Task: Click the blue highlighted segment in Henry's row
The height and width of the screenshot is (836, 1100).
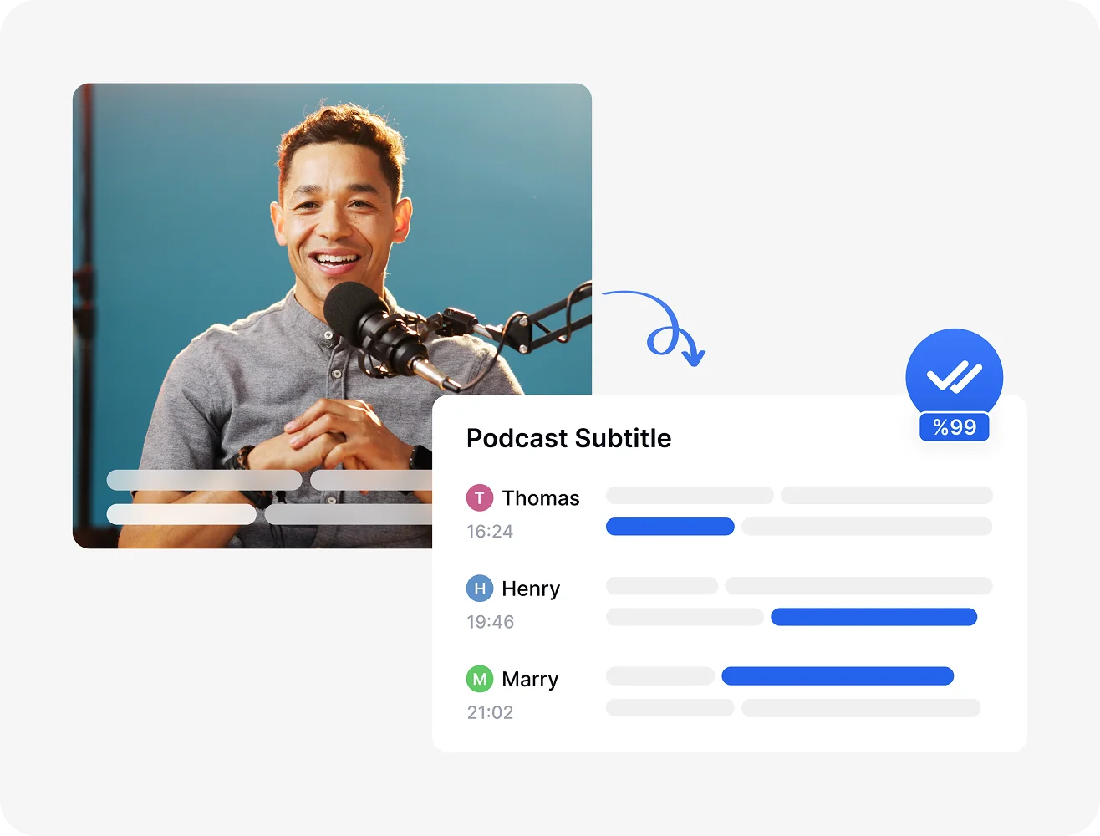Action: click(x=873, y=617)
